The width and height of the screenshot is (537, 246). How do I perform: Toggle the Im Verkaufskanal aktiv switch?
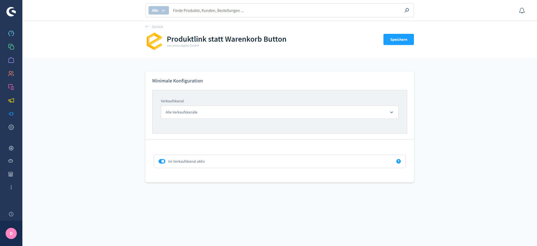(x=162, y=161)
